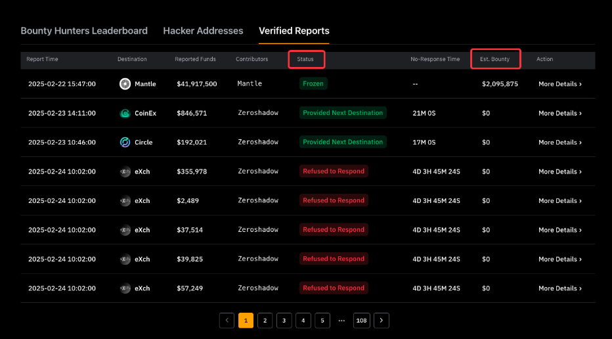Open the Hacker Addresses tab

click(203, 31)
